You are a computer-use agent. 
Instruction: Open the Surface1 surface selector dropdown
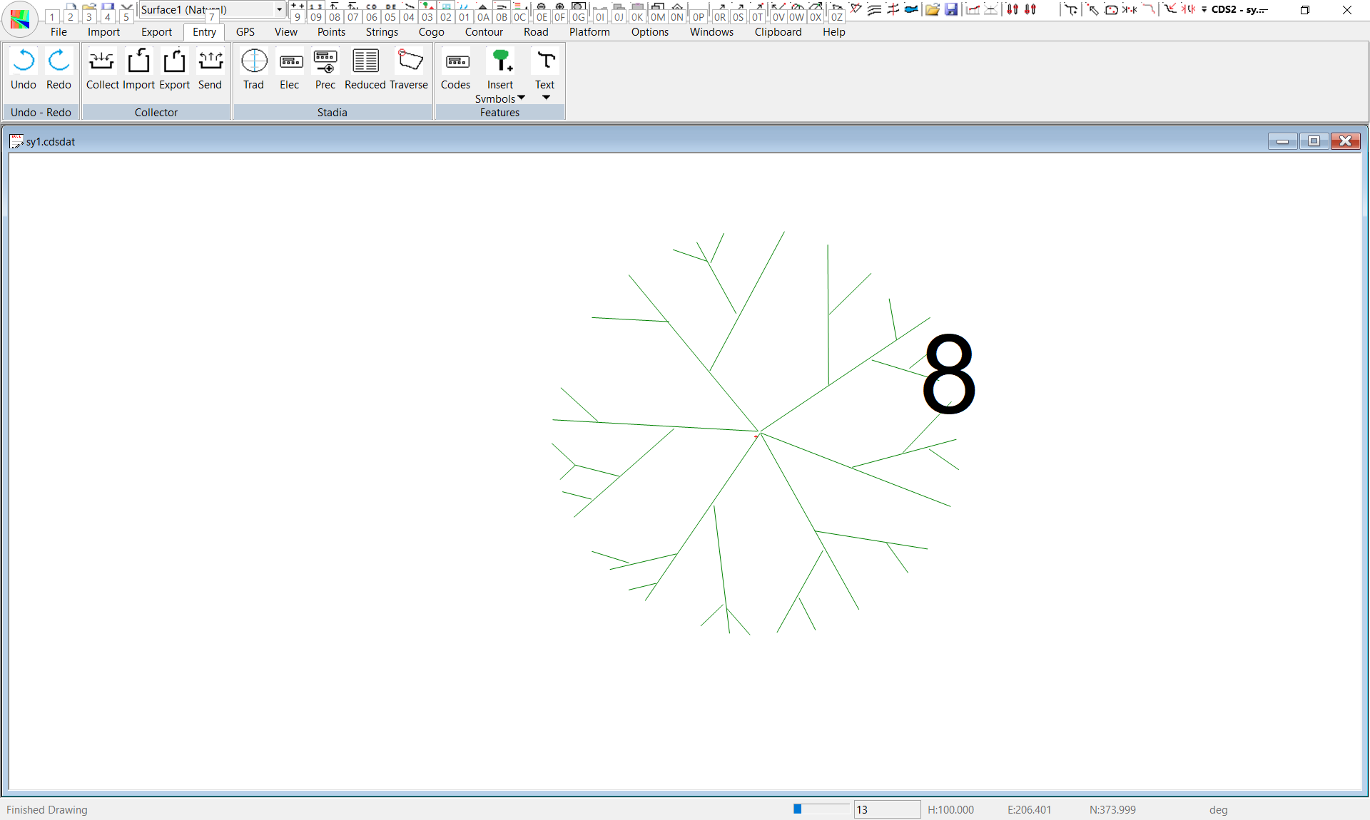pyautogui.click(x=279, y=9)
